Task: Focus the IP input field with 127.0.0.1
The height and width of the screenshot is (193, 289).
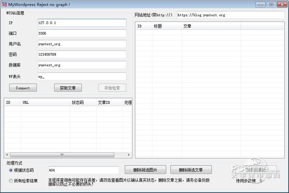Action: (x=82, y=23)
